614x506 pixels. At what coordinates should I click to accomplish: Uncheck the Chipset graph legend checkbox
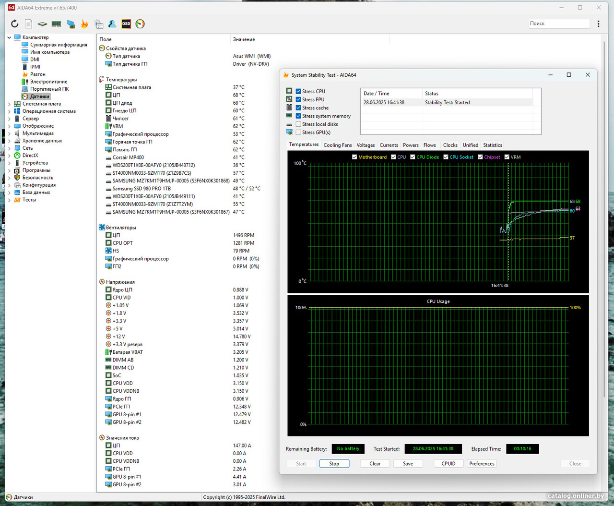pyautogui.click(x=480, y=157)
